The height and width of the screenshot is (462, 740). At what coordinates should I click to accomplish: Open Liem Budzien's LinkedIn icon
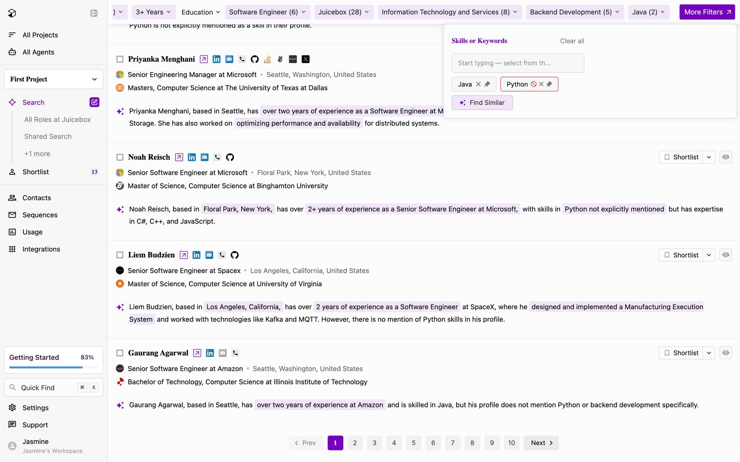click(x=197, y=255)
